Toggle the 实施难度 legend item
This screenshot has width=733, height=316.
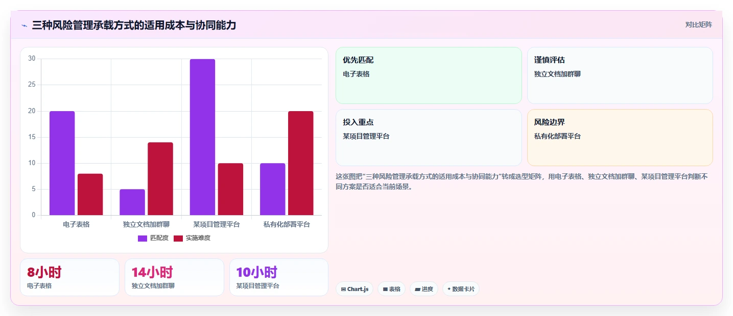tap(192, 238)
